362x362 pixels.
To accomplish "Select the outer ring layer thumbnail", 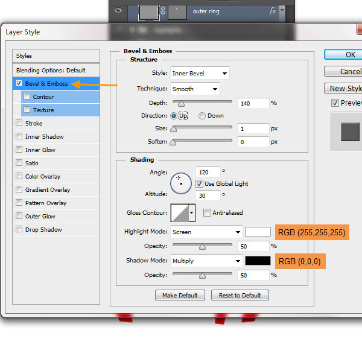I will (148, 10).
